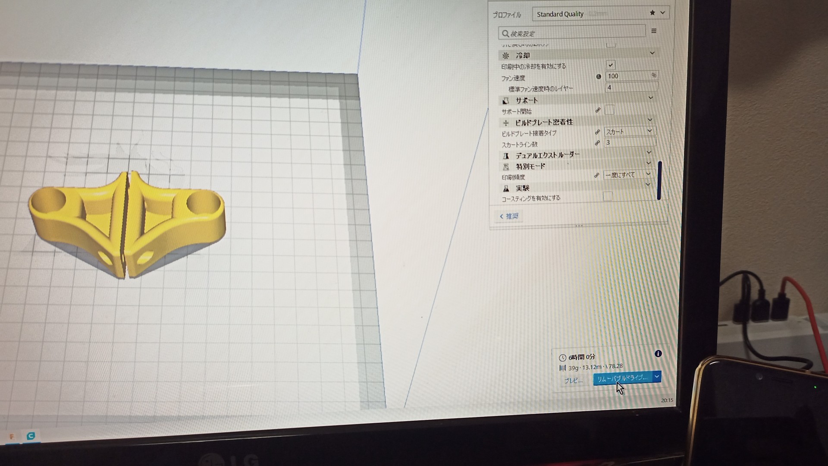Viewport: 828px width, 466px height.
Task: Click the link icon beside 印刷頻度
Action: [x=597, y=175]
